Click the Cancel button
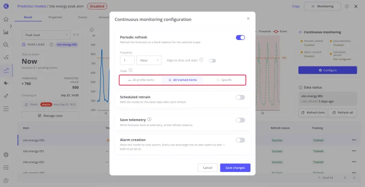 (208, 168)
